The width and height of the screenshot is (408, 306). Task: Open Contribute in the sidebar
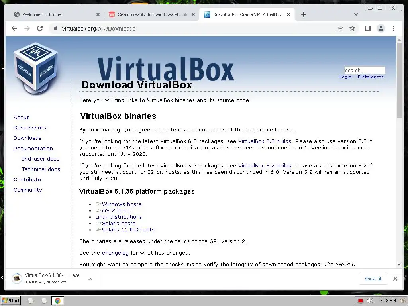(27, 180)
